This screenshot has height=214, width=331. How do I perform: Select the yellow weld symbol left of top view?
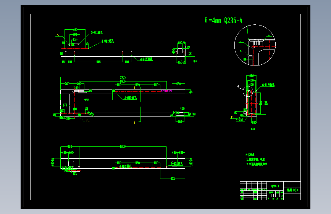point(58,35)
